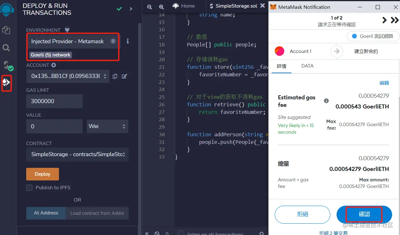Go to the next pending request in MetaMask
The image size is (400, 235).
click(x=384, y=20)
